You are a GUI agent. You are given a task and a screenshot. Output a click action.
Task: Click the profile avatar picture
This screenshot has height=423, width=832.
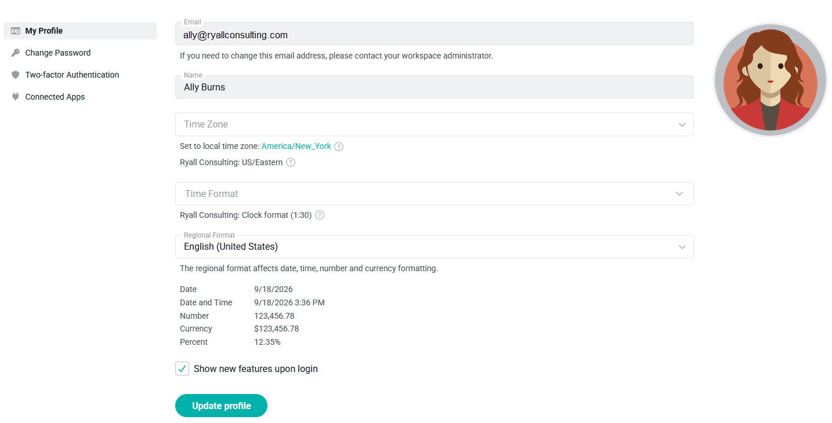770,80
